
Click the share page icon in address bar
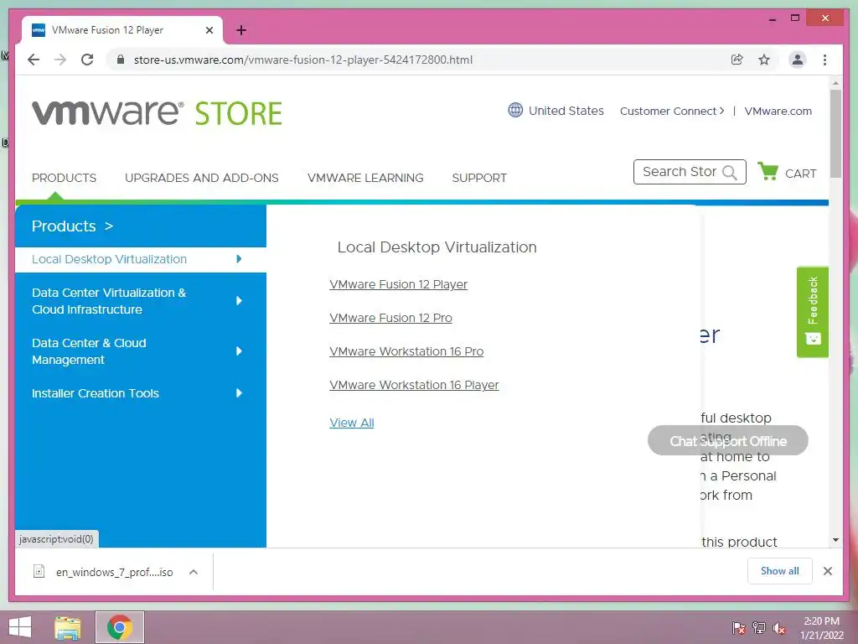(x=737, y=60)
